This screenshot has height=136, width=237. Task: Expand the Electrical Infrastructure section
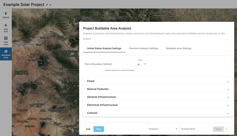tap(158, 105)
